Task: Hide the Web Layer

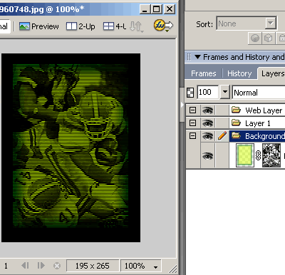Action: pyautogui.click(x=207, y=110)
